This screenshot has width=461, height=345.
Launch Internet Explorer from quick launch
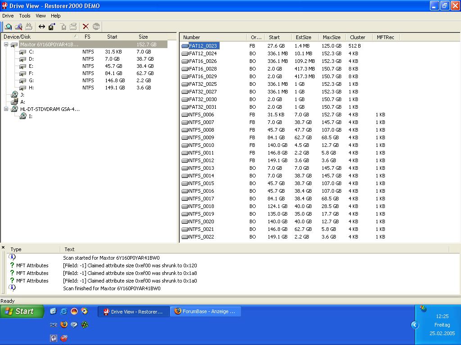click(63, 311)
